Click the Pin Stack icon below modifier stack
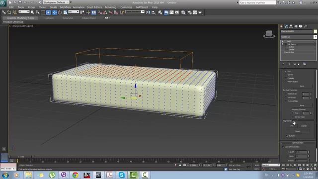The height and width of the screenshot is (179, 318). (x=283, y=64)
